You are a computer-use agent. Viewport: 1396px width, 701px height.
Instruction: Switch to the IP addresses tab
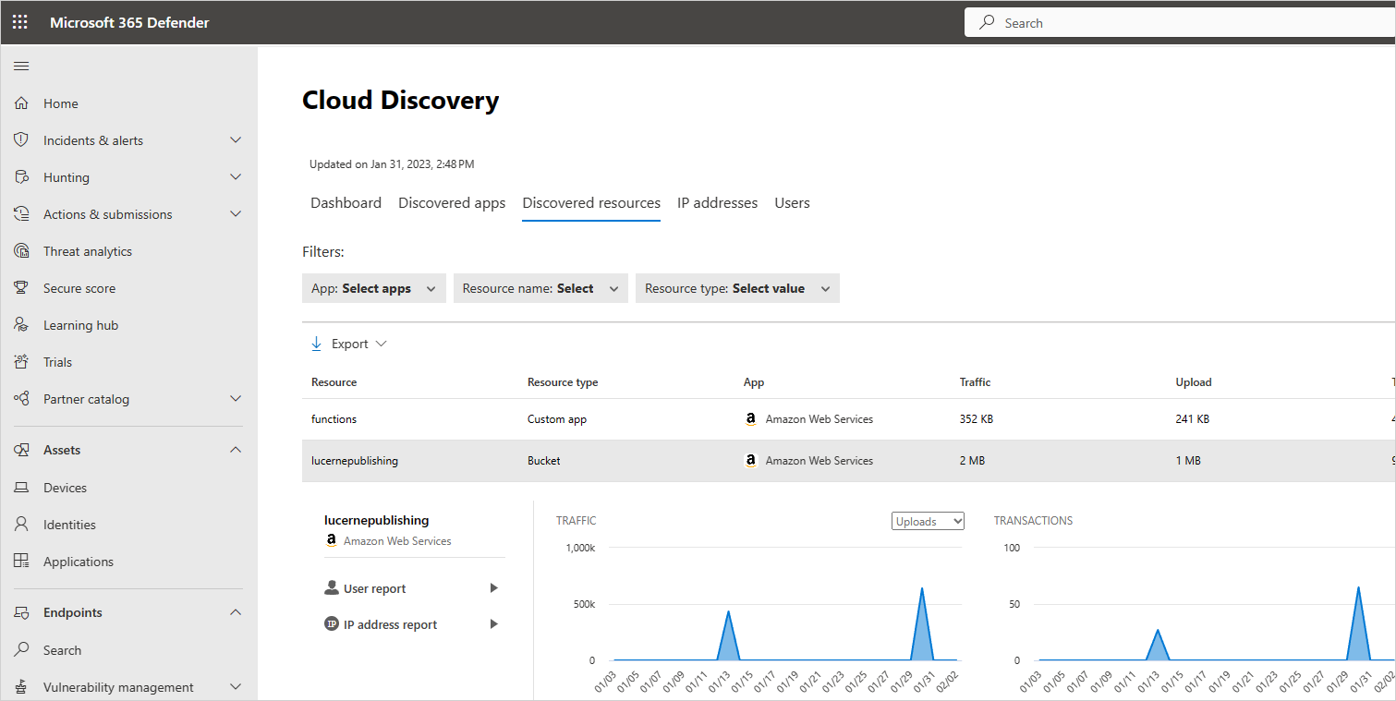point(717,202)
